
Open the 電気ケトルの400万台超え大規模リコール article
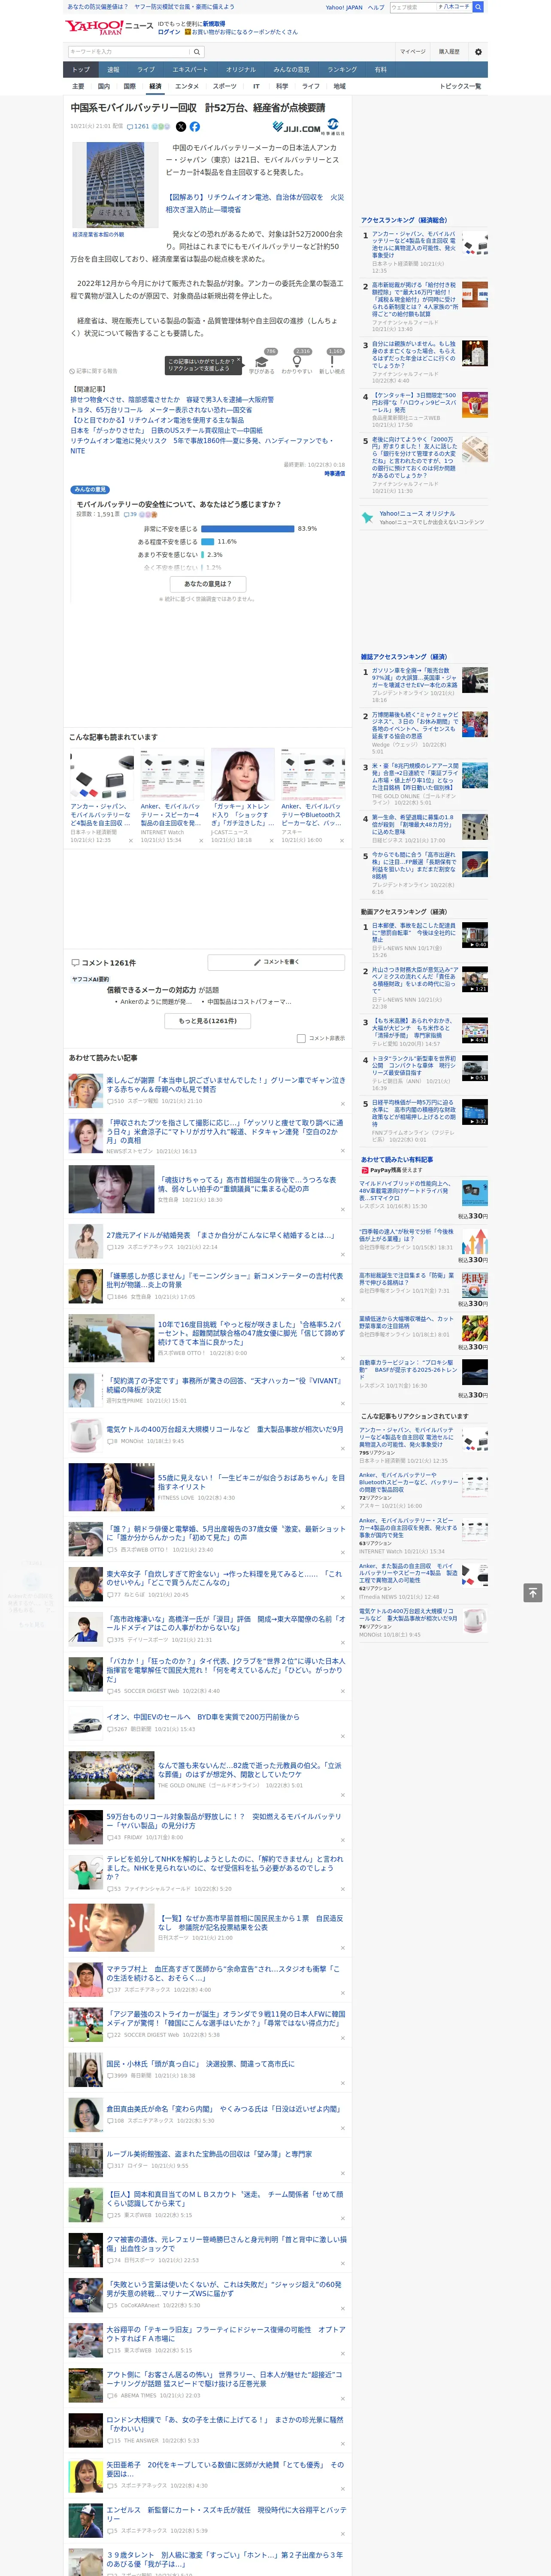tap(225, 1430)
